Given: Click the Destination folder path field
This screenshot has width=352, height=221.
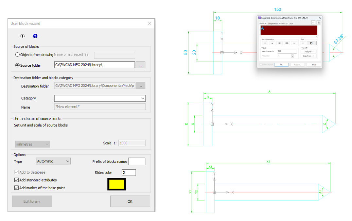Looking at the screenshot, I should click(95, 85).
